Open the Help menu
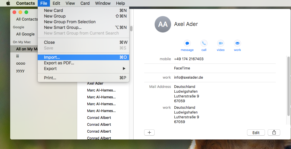The height and width of the screenshot is (149, 291). (x=121, y=3)
